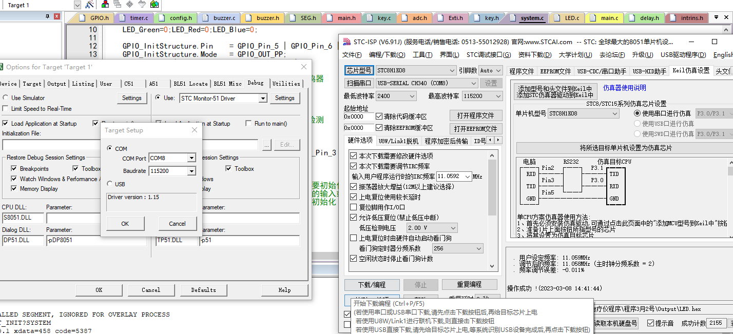Open the STC调试接口(G) menu
733x334 pixels.
489,55
